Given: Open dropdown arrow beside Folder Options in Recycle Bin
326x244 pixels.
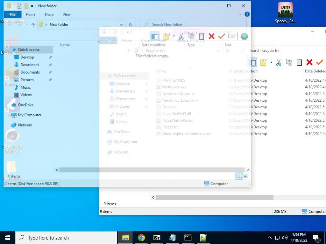Looking at the screenshot, I should point(271,62).
